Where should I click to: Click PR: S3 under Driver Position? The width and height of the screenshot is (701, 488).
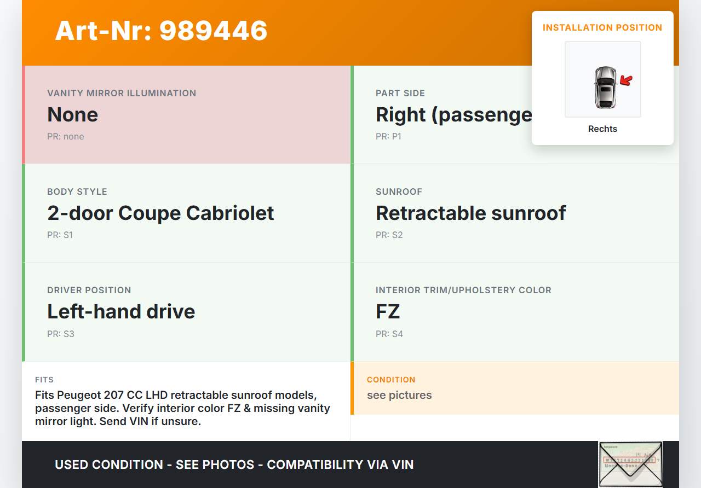[x=60, y=334]
